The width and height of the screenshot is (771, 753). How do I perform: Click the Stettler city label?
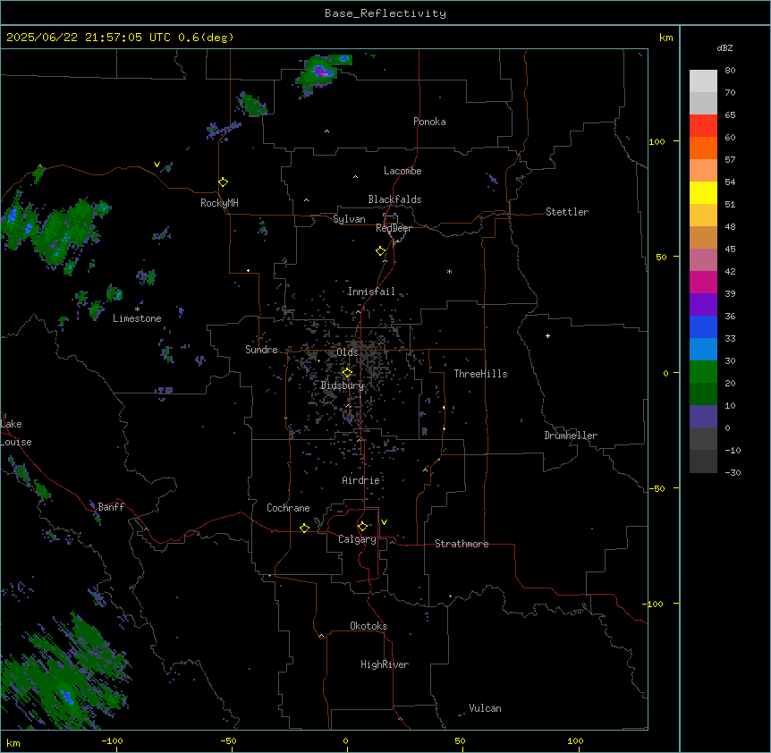tap(567, 212)
